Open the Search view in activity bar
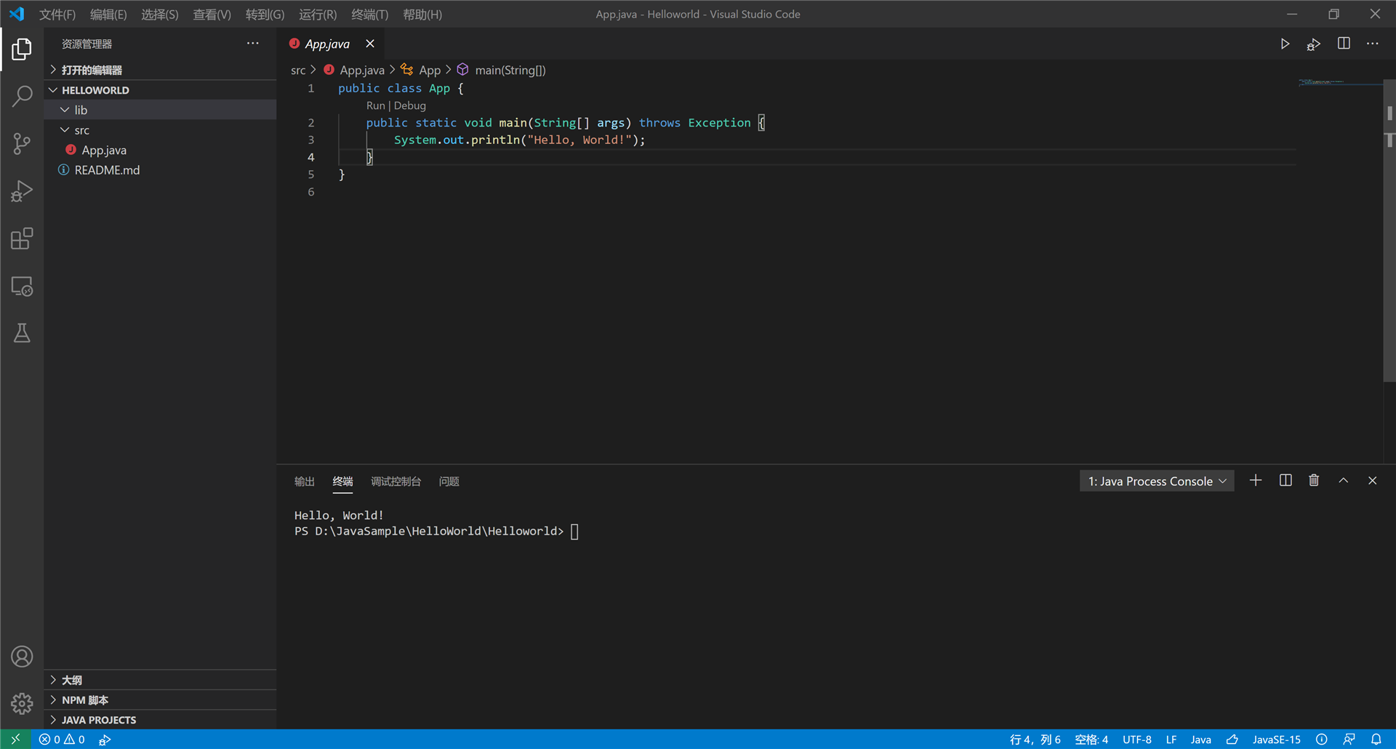Image resolution: width=1396 pixels, height=749 pixels. [22, 96]
